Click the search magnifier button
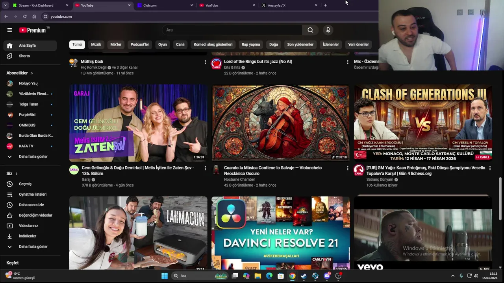Screen dimensions: 504x283 tap(310, 30)
